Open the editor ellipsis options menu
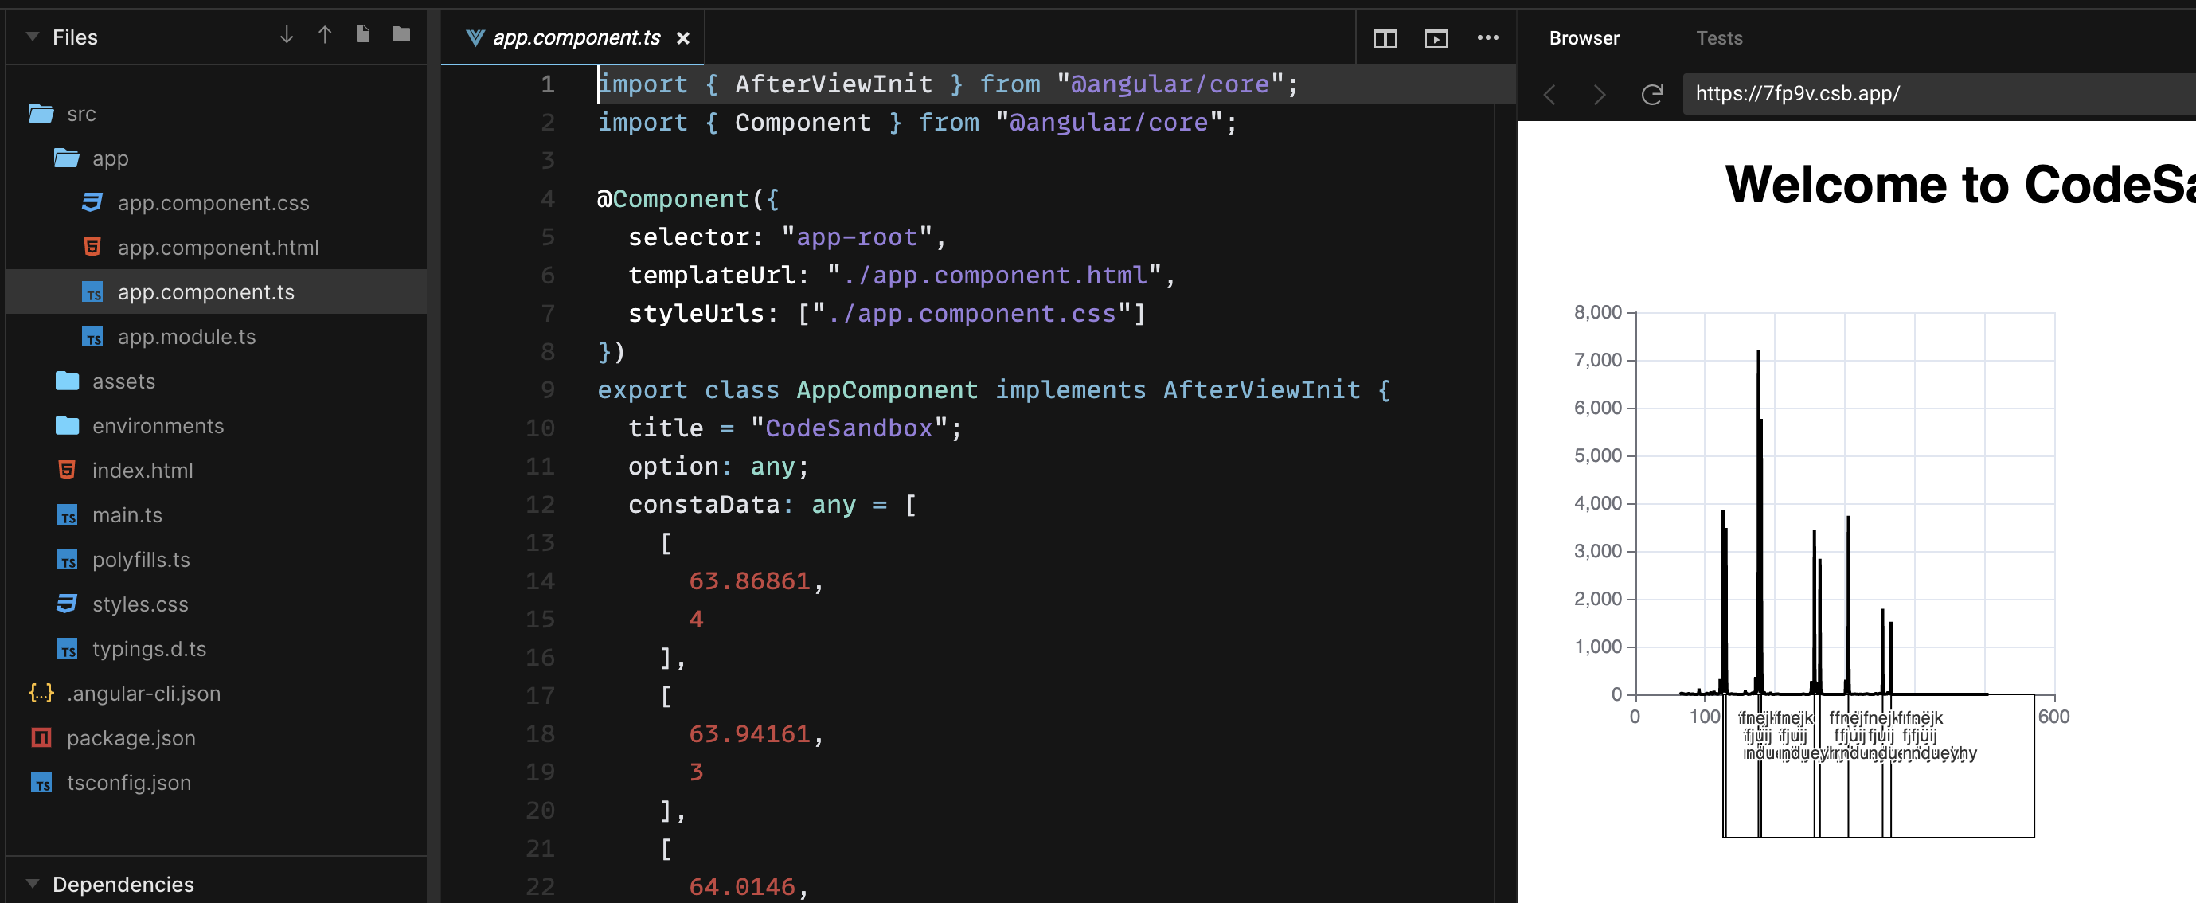2196x903 pixels. (x=1487, y=38)
